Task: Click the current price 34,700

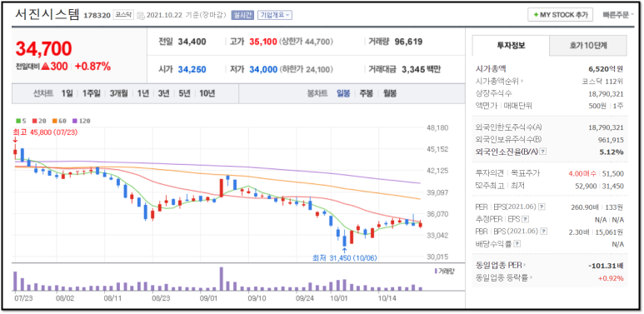Action: [43, 49]
